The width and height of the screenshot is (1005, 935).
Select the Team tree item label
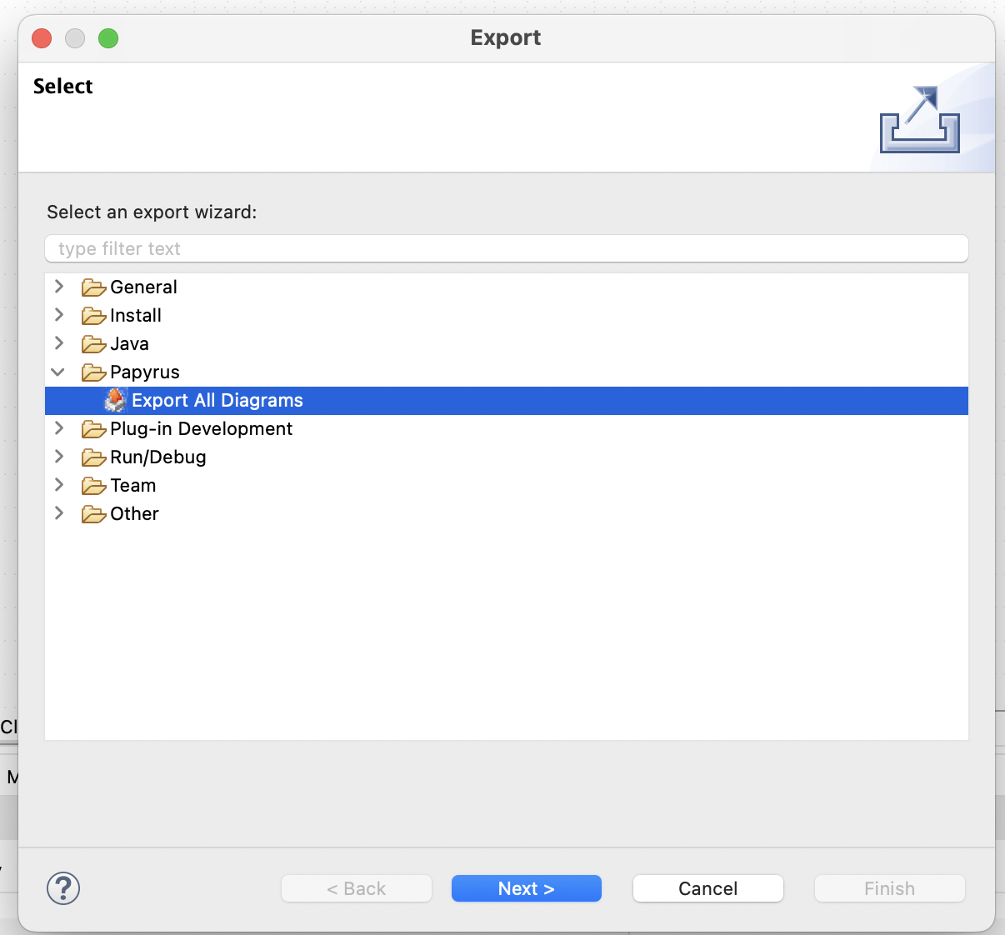pyautogui.click(x=132, y=486)
